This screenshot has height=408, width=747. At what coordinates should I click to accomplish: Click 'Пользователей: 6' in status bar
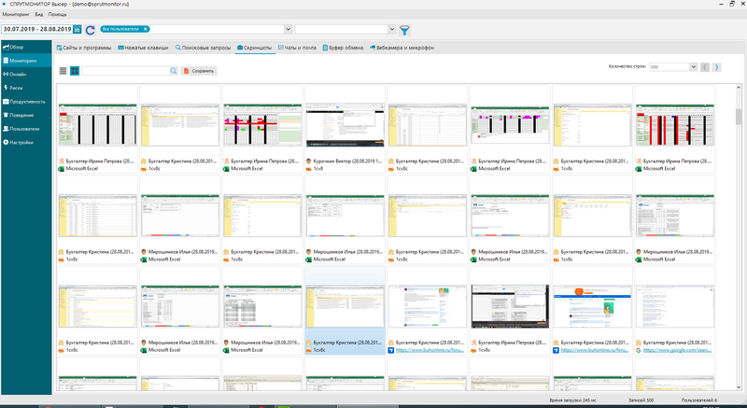(x=698, y=401)
